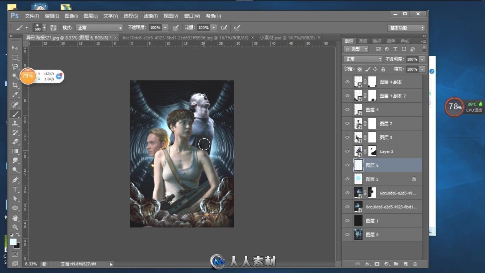This screenshot has height=273, width=485.
Task: Add a layer mask
Action: pyautogui.click(x=377, y=264)
